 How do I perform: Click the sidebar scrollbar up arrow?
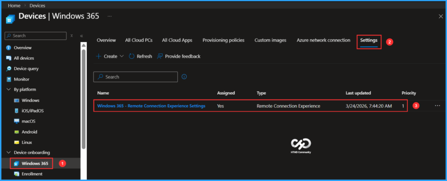pyautogui.click(x=83, y=46)
